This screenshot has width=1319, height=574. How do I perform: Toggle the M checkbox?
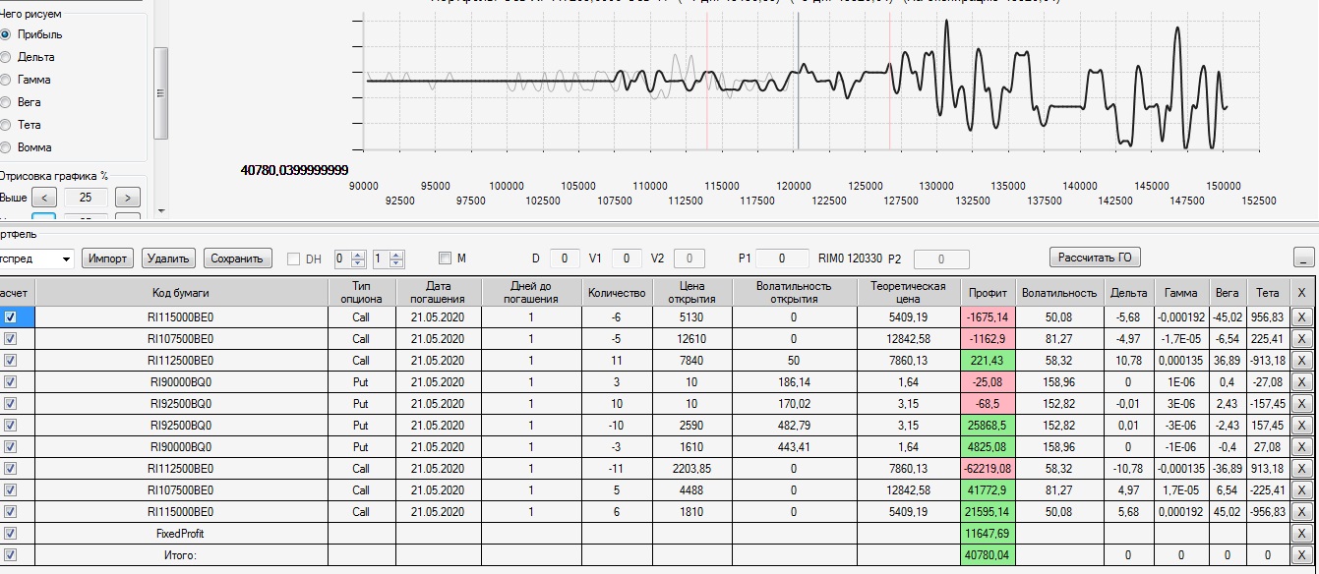pos(445,258)
